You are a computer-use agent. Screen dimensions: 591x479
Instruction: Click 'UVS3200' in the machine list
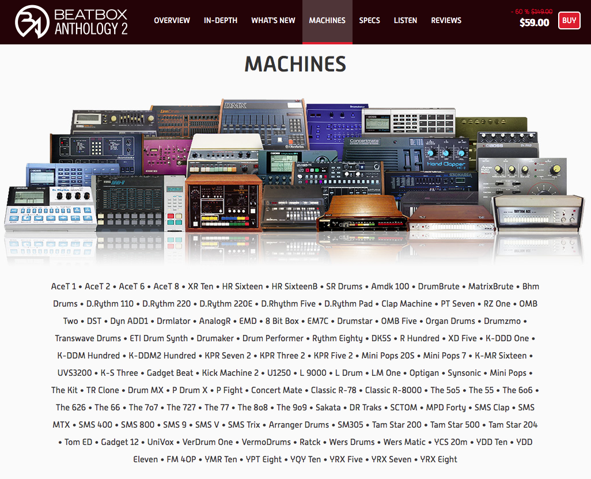75,374
